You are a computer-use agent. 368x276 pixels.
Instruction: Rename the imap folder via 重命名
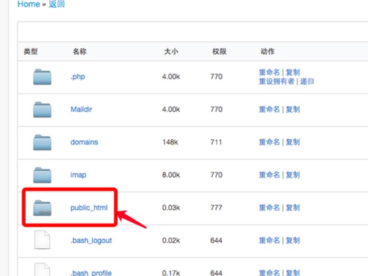[x=270, y=175]
